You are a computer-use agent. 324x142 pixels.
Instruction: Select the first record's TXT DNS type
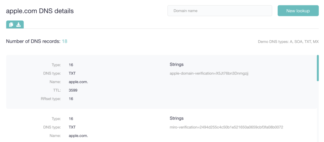(72, 74)
